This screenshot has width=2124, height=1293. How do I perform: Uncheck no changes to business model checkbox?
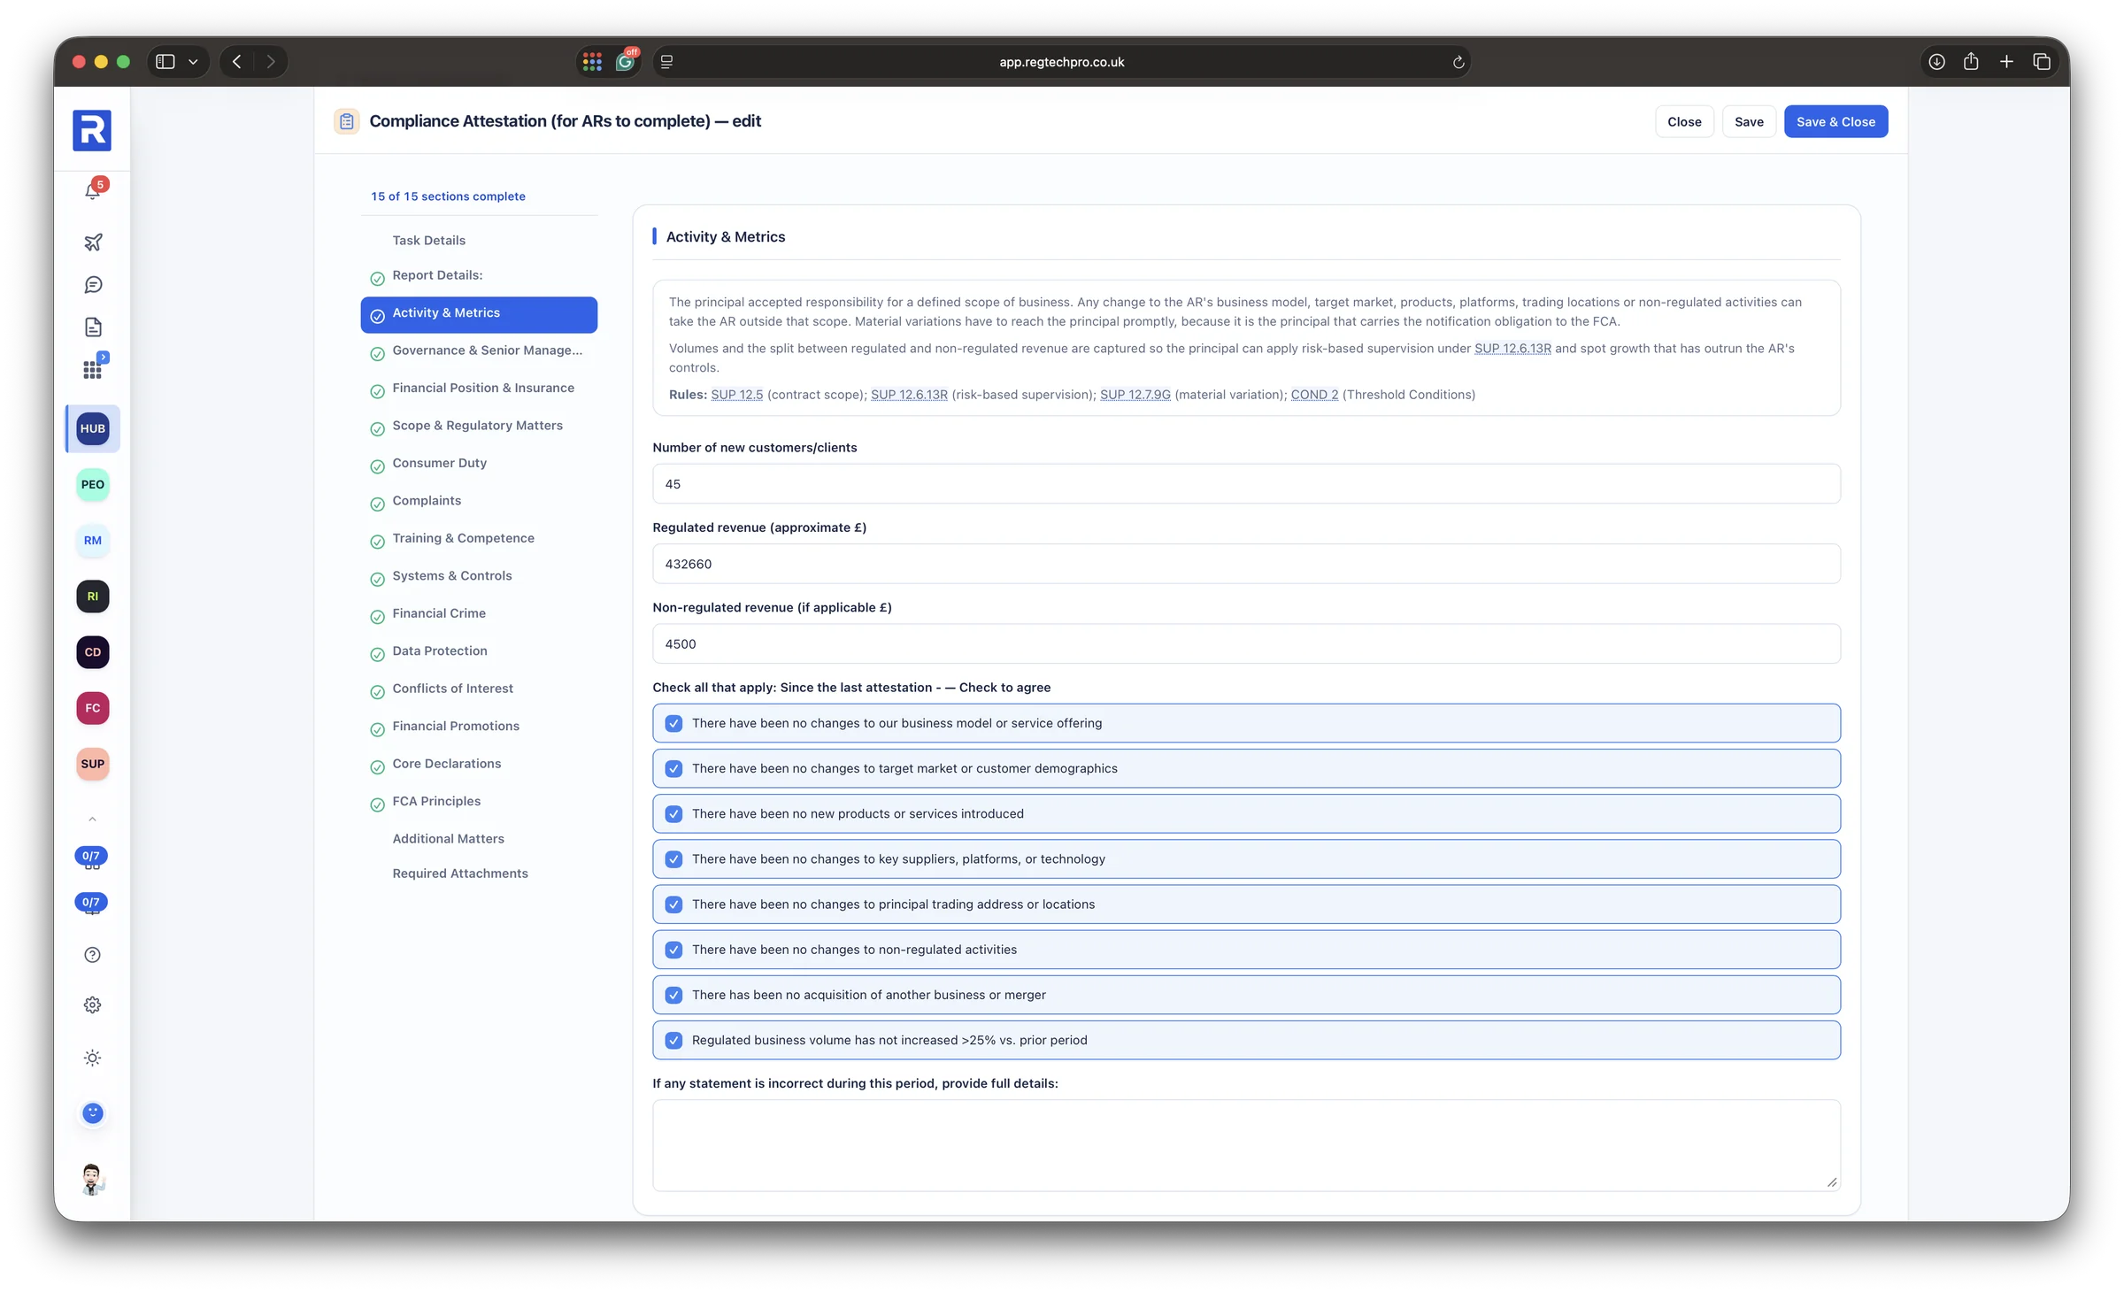(674, 723)
